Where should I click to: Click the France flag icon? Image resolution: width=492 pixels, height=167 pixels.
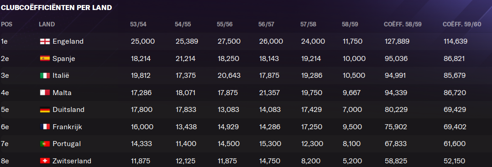[x=45, y=127]
